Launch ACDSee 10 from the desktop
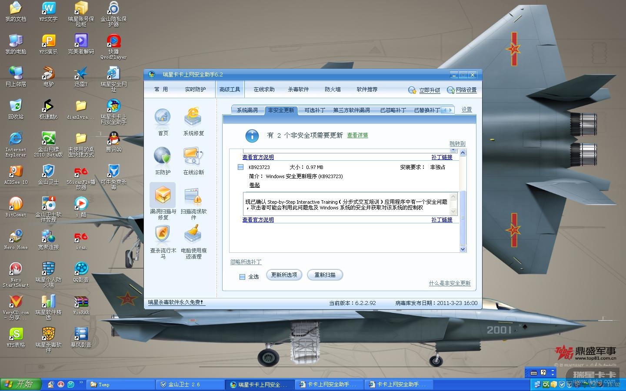 pyautogui.click(x=16, y=174)
